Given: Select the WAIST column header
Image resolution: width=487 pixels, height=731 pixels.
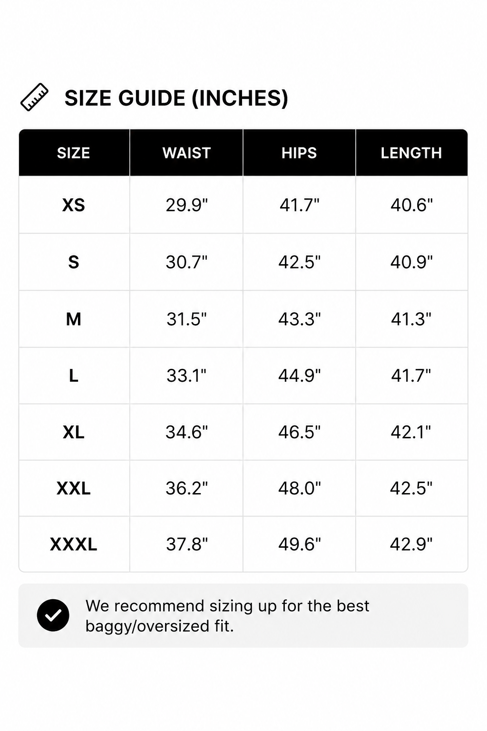Looking at the screenshot, I should [x=186, y=153].
